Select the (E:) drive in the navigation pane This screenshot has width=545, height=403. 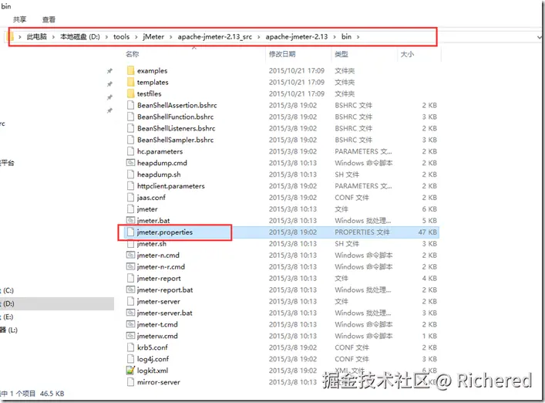pyautogui.click(x=8, y=317)
